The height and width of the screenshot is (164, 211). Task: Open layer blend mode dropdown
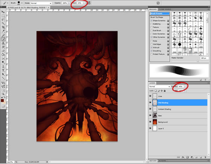tap(160, 87)
